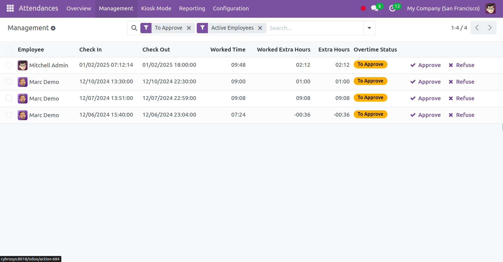Viewport: 503px width, 262px height.
Task: Click the To Approve badge in Mitchell Admin row
Action: 370,64
